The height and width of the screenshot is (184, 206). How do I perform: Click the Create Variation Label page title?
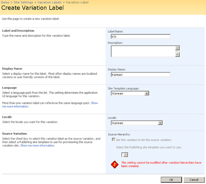(x=33, y=8)
